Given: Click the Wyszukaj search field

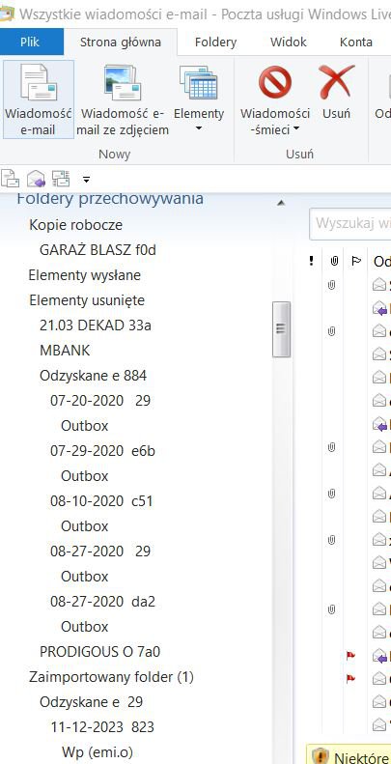Looking at the screenshot, I should click(x=350, y=224).
